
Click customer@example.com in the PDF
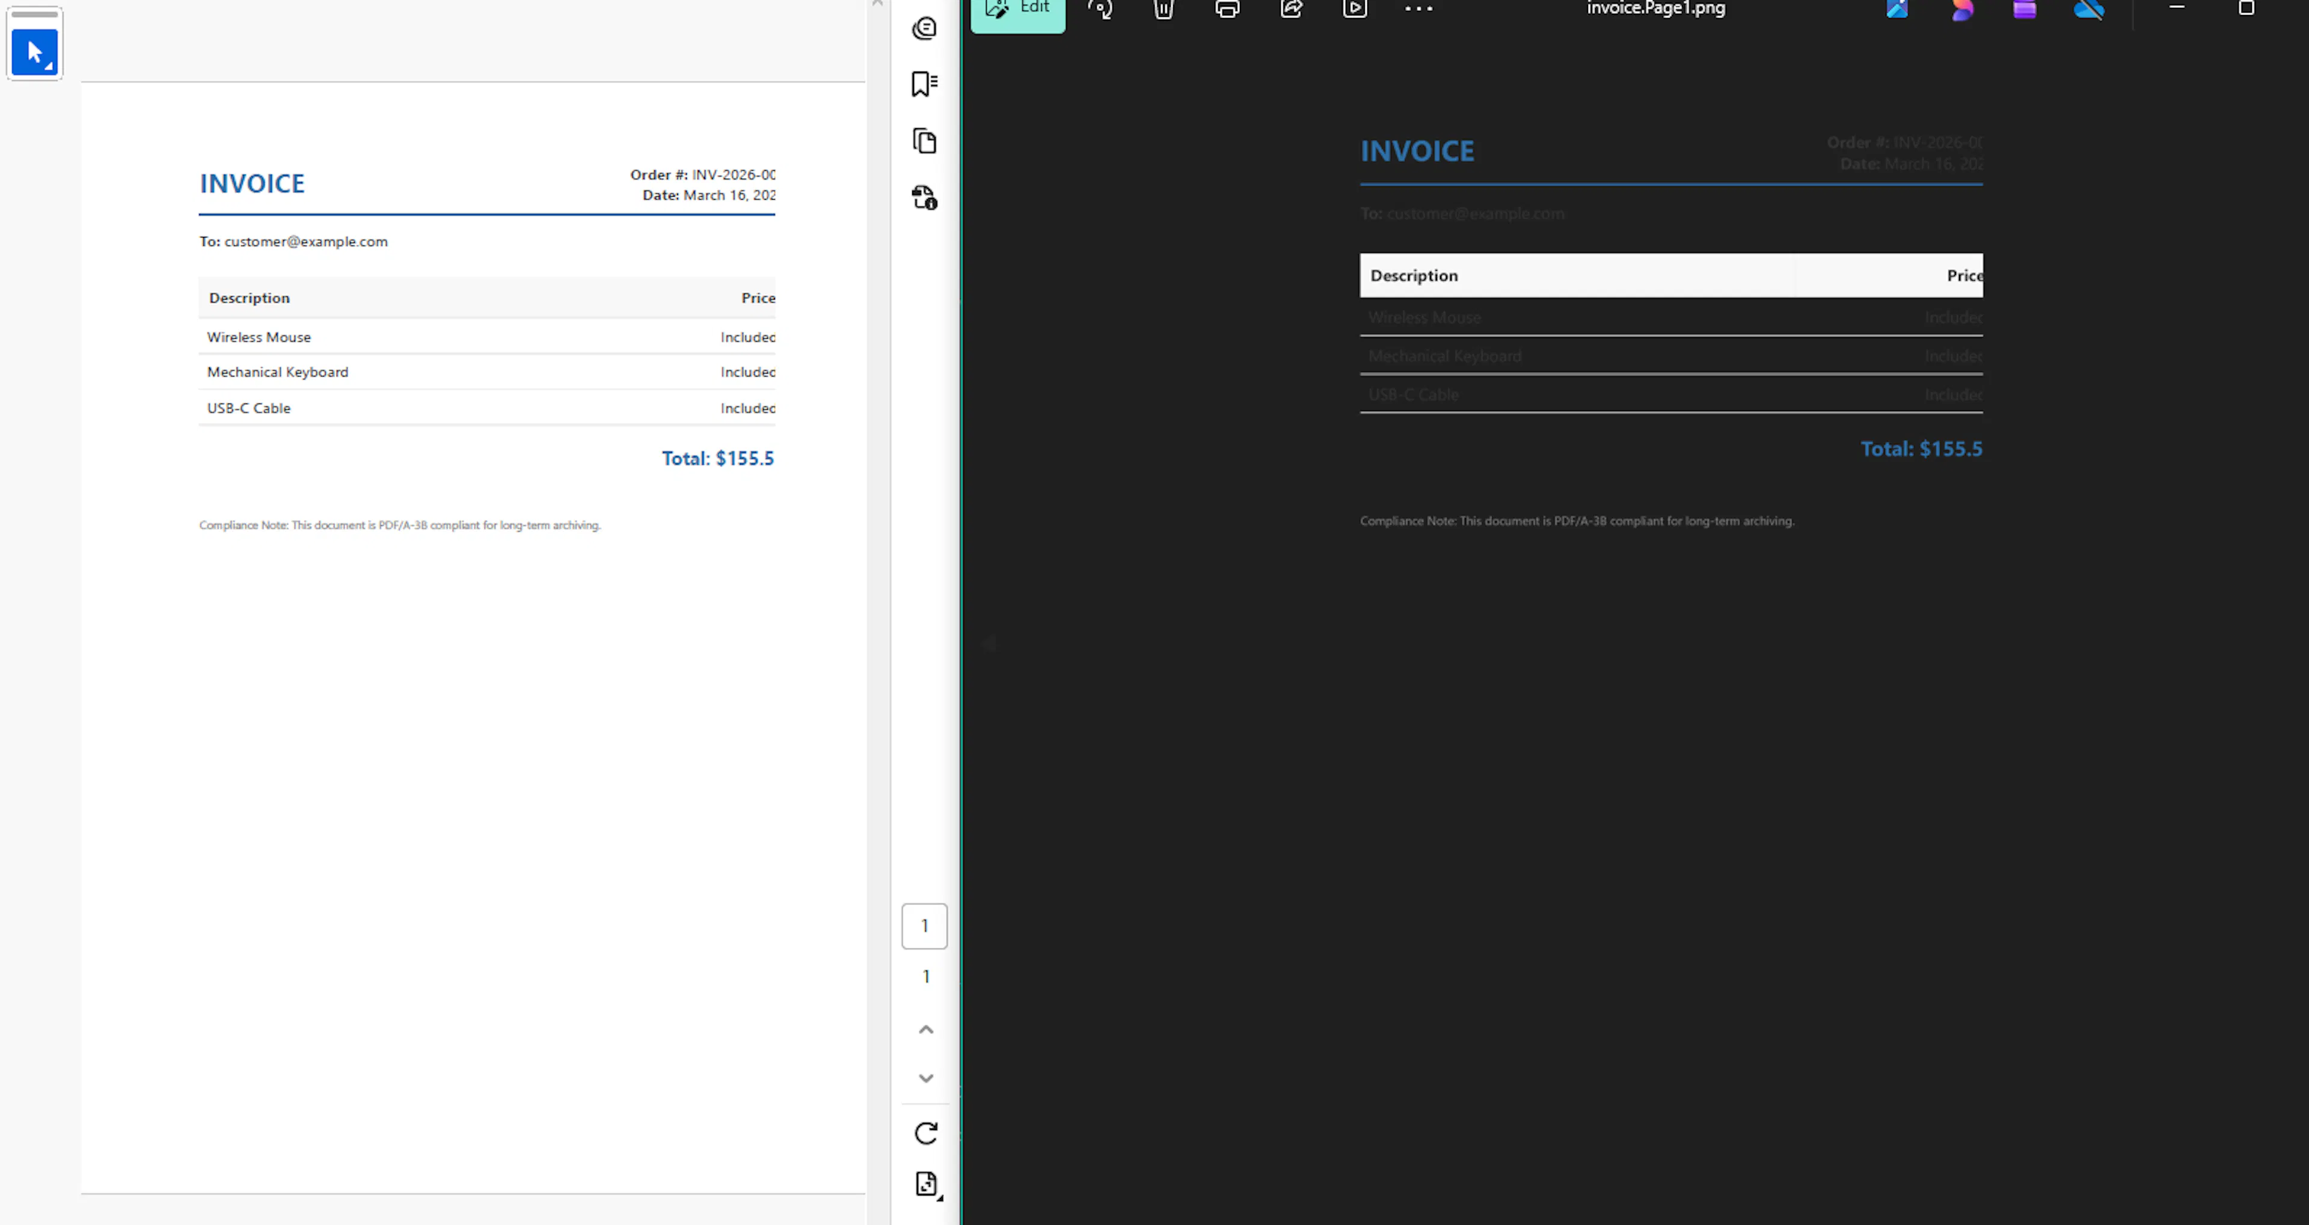click(x=305, y=241)
